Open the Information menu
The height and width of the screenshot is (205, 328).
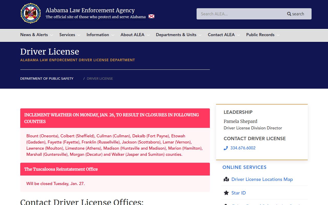[x=98, y=35]
